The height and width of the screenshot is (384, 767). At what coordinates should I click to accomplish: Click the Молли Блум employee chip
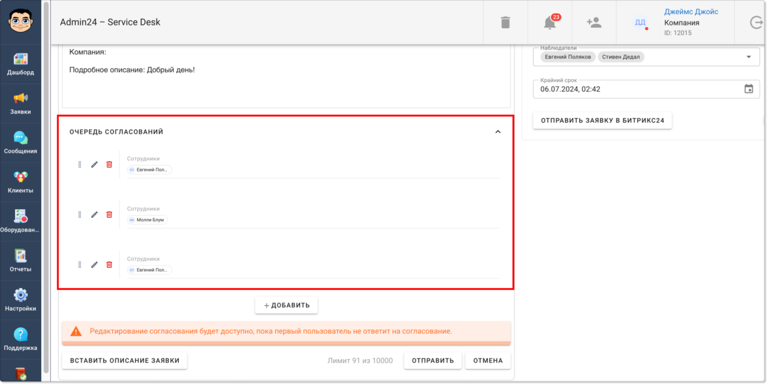point(147,220)
